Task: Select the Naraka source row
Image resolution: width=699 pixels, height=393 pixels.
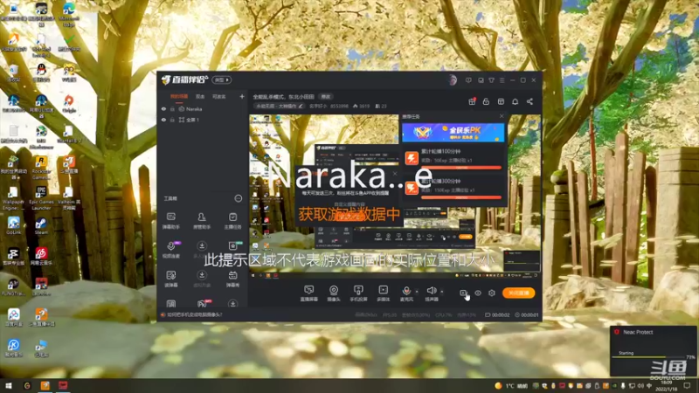Action: click(x=202, y=108)
